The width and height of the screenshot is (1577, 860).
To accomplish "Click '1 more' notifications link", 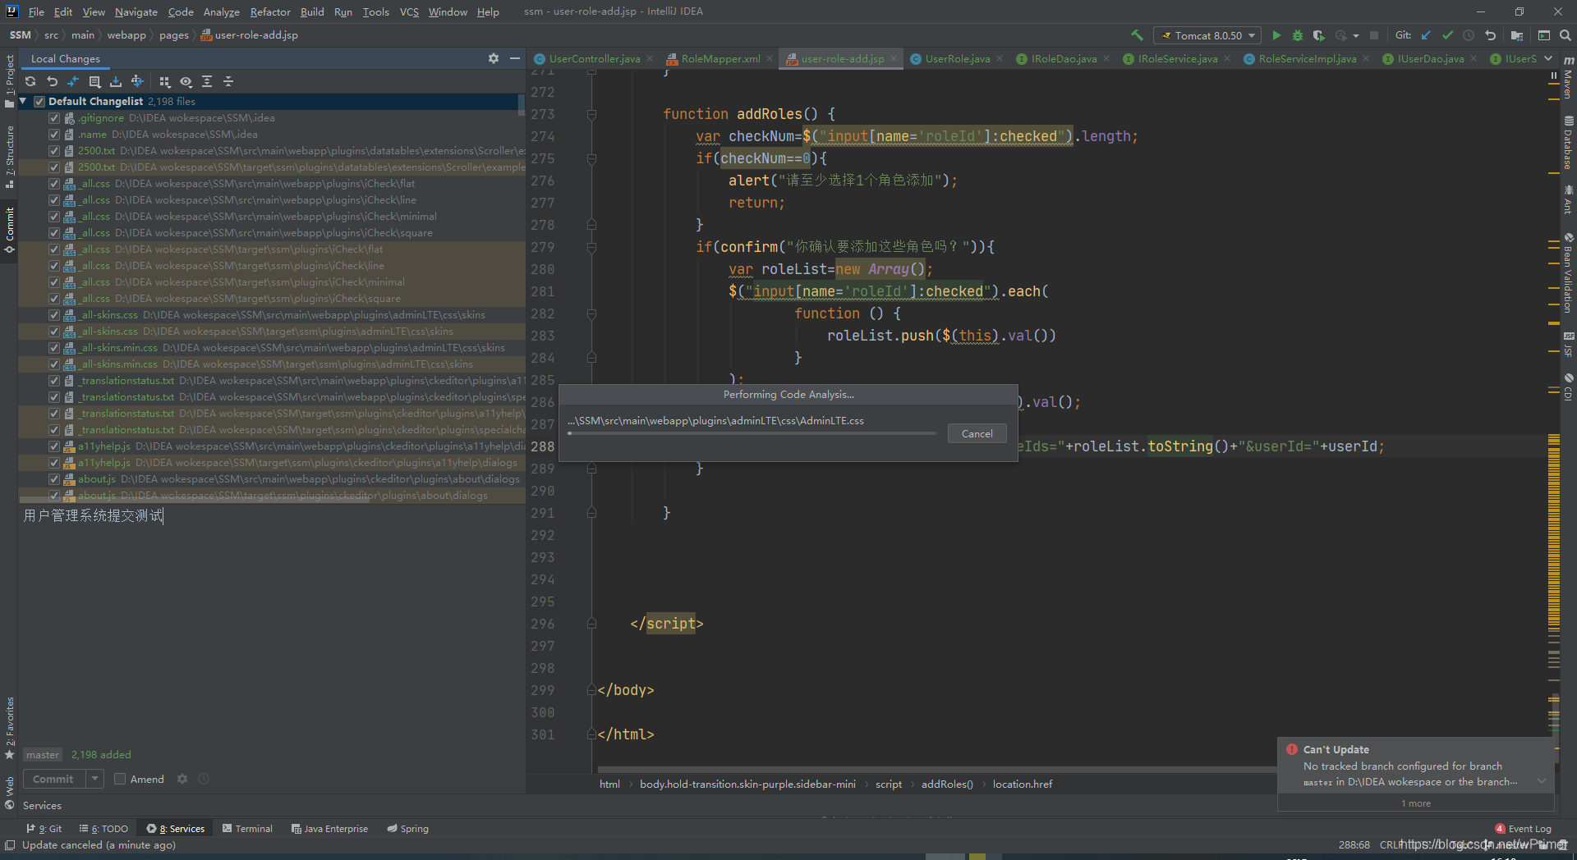I will click(x=1415, y=803).
